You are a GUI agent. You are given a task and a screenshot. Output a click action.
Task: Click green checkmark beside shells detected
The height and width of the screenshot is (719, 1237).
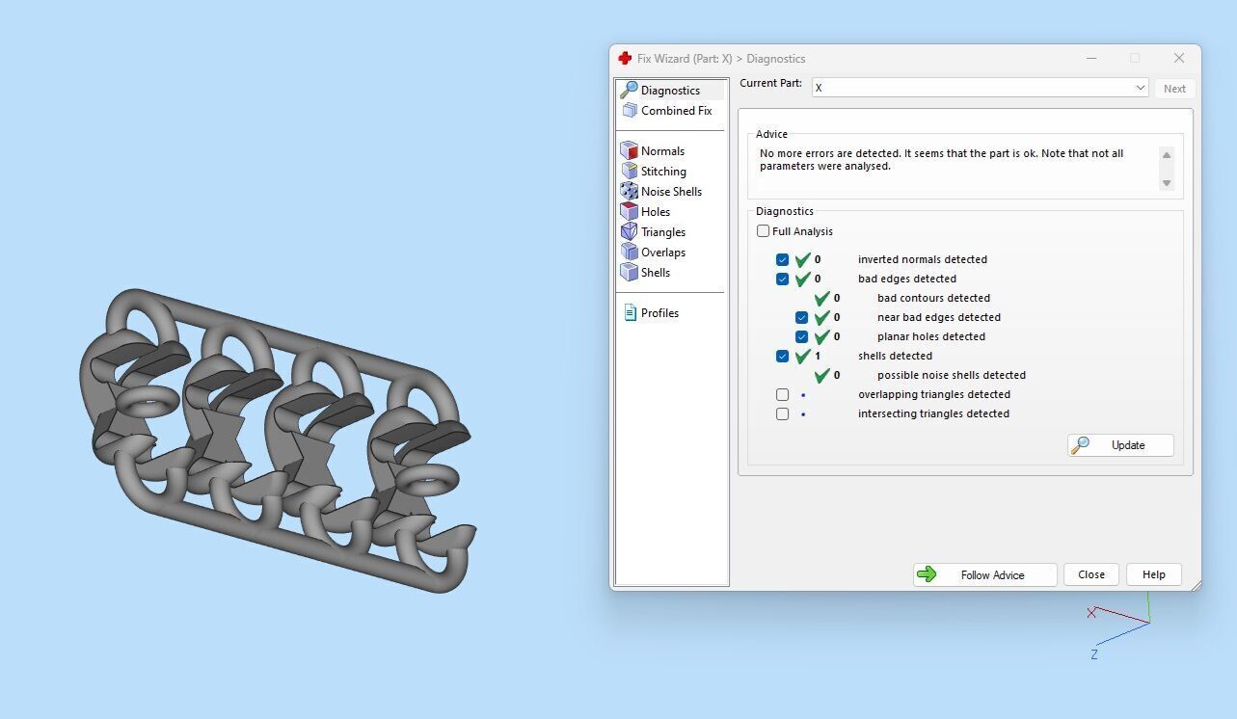tap(802, 356)
